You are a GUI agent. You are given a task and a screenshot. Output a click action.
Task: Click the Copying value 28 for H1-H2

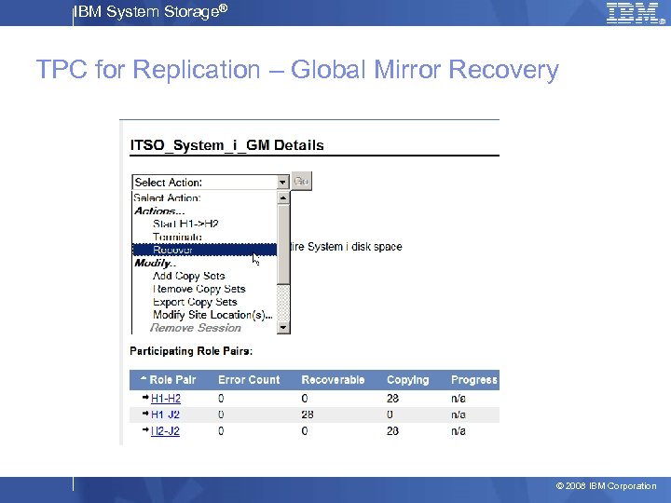(392, 399)
